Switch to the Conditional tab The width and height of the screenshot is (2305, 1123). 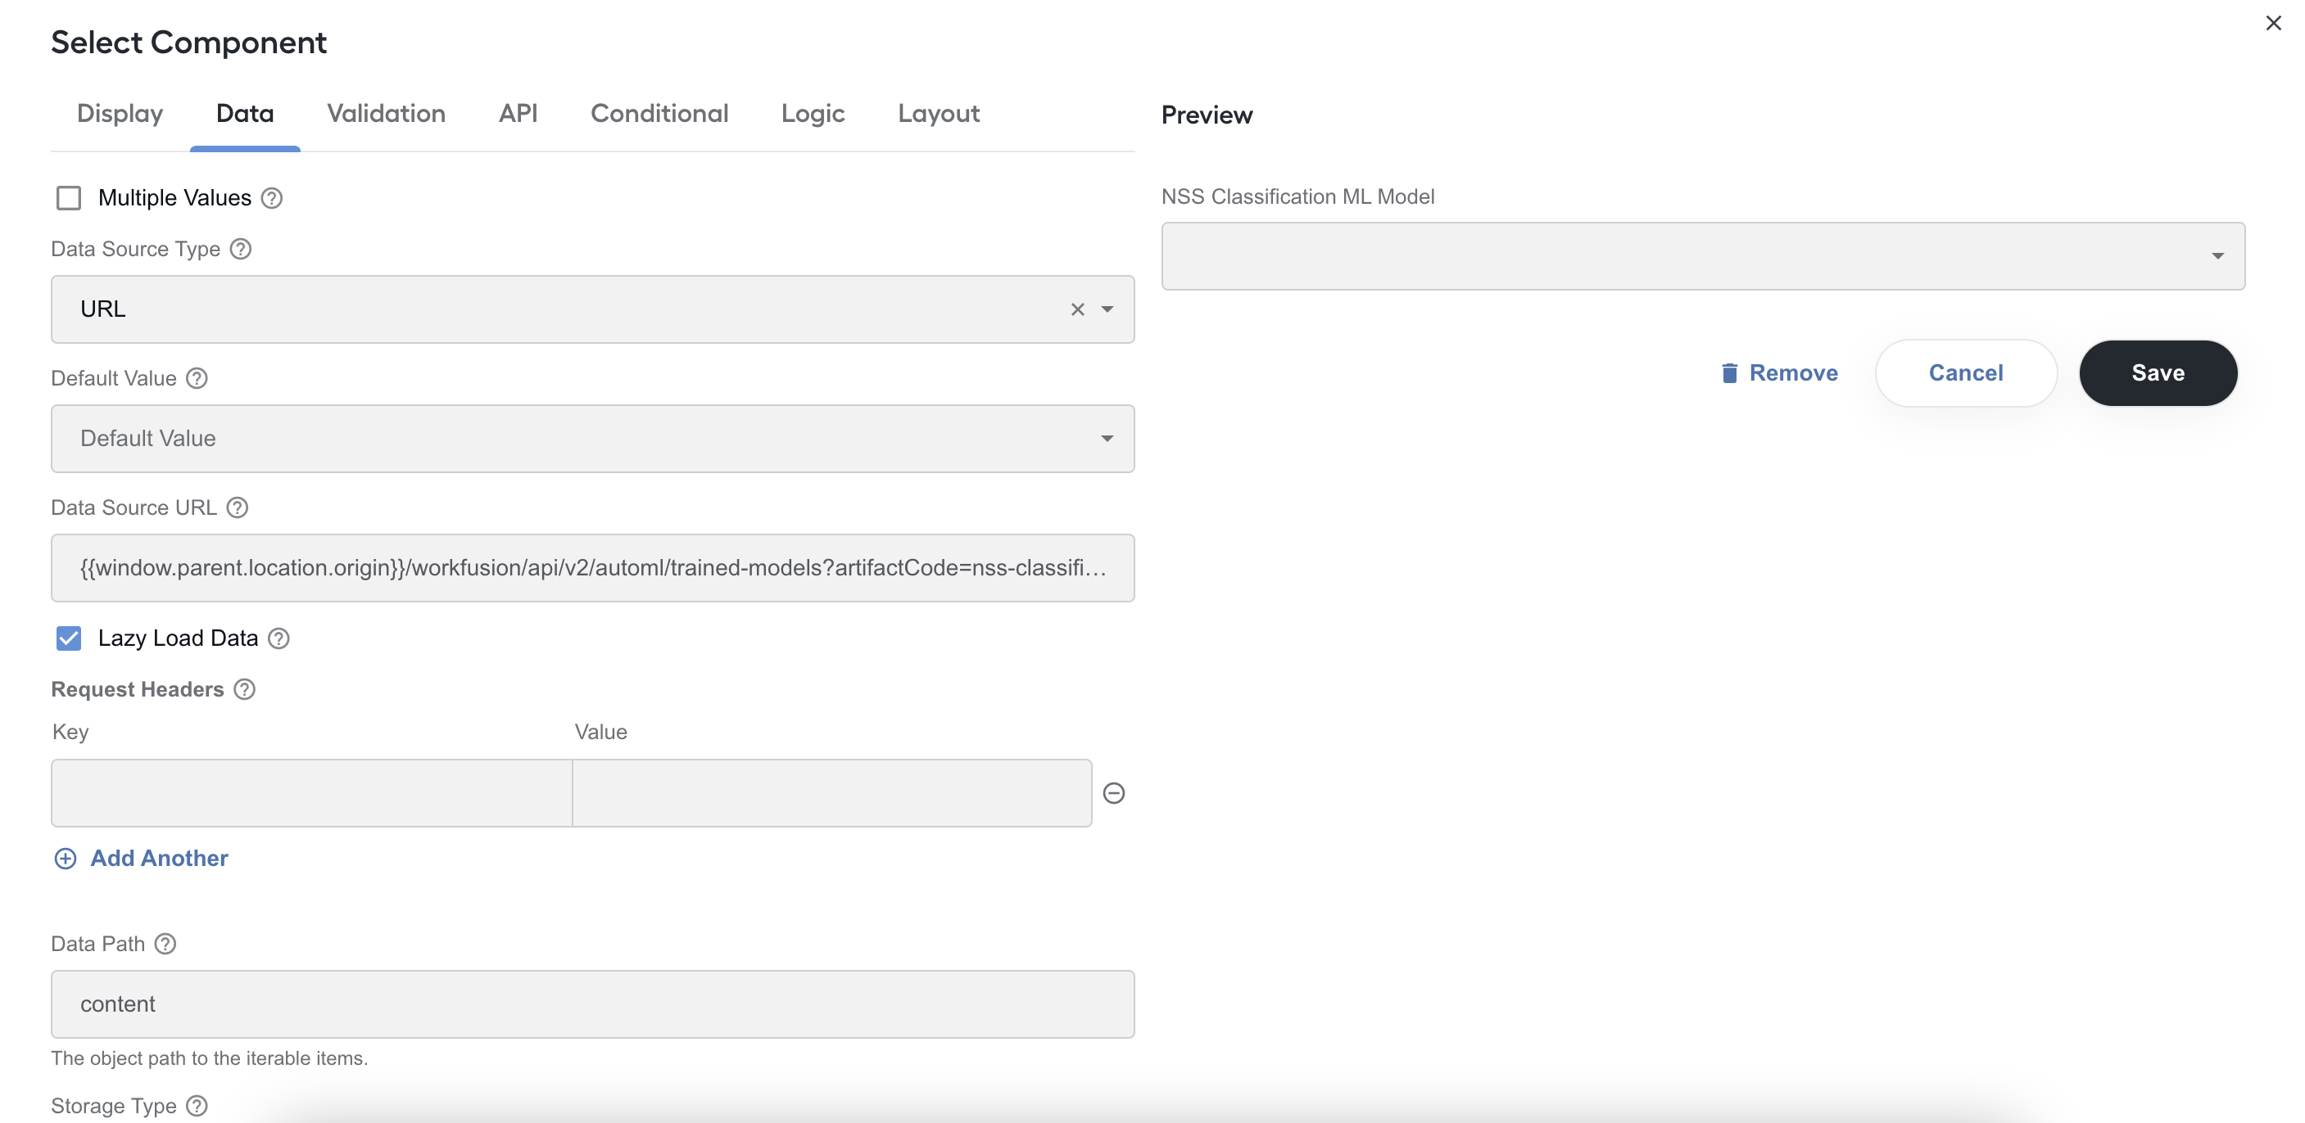point(659,114)
